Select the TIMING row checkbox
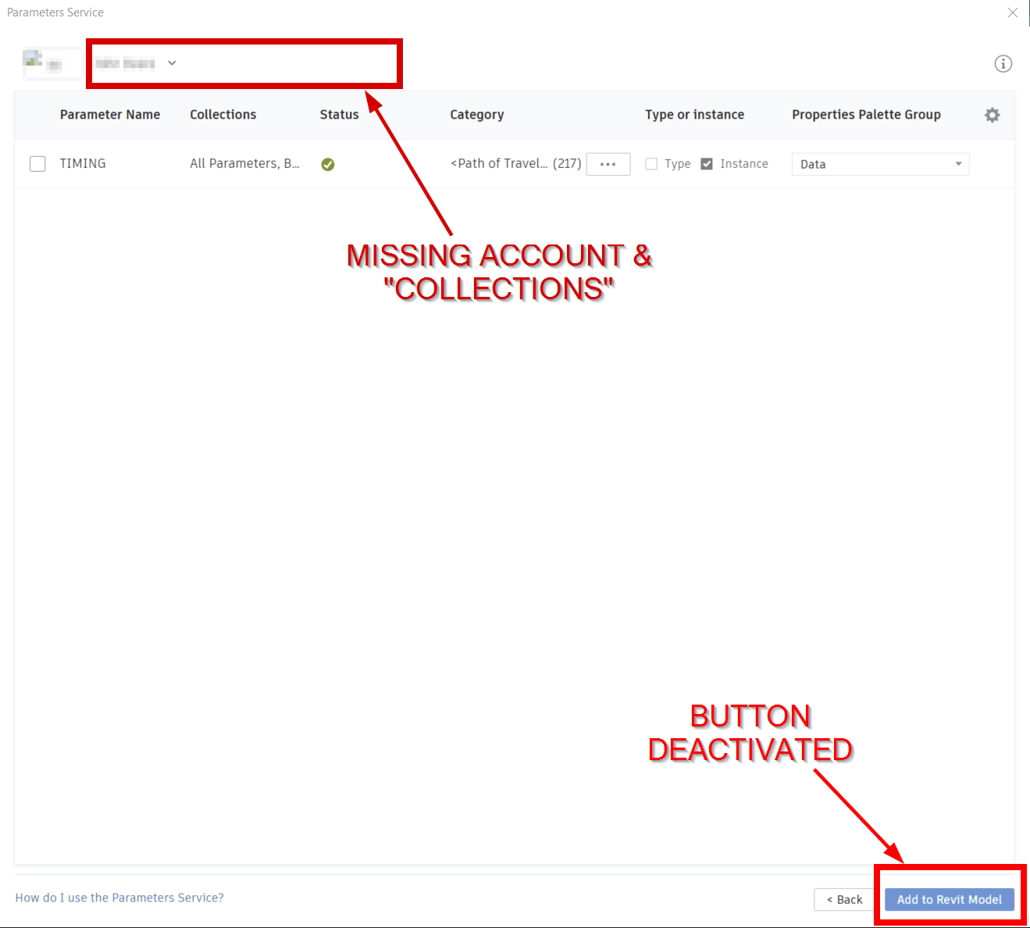This screenshot has height=928, width=1030. click(37, 163)
